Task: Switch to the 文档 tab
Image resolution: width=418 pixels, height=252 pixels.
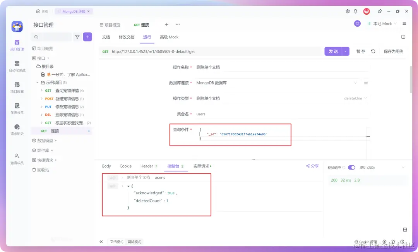Action: tap(106, 37)
